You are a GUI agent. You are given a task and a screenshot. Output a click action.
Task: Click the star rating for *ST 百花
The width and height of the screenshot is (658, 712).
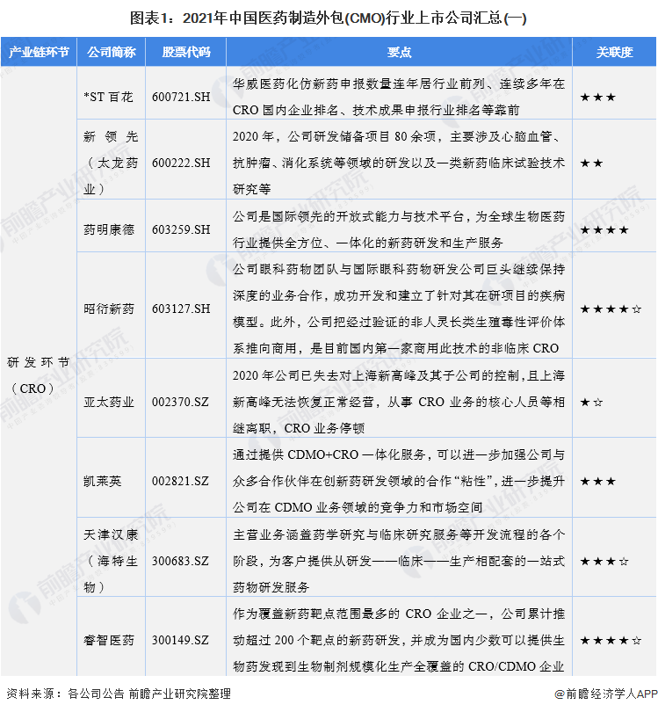(x=598, y=97)
